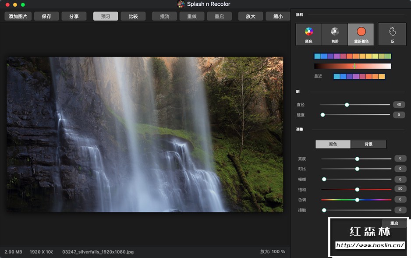Screen dimensions: 411x258
Task: Click the 重启 reset button in top toolbar
Action: tap(219, 16)
